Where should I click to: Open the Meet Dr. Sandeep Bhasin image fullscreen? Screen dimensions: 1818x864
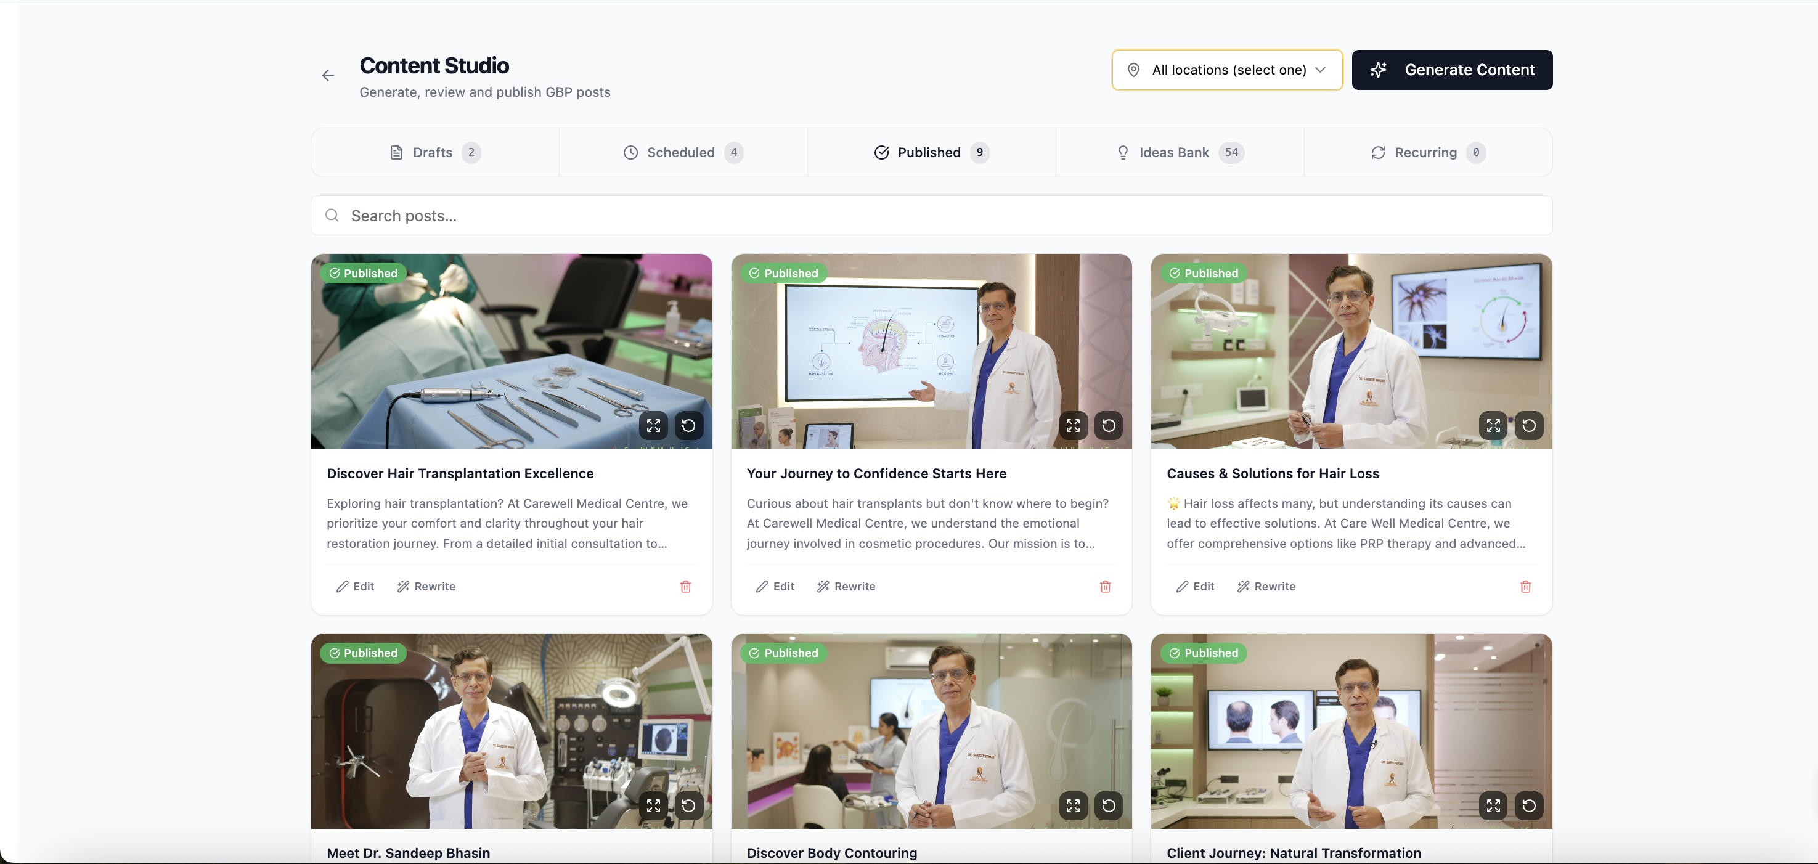(653, 805)
